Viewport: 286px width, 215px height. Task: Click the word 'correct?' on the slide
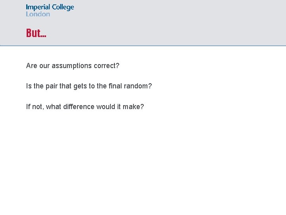click(x=106, y=66)
